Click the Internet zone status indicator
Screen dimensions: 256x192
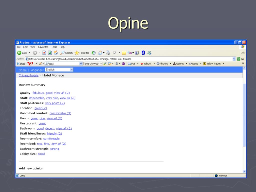[221, 176]
